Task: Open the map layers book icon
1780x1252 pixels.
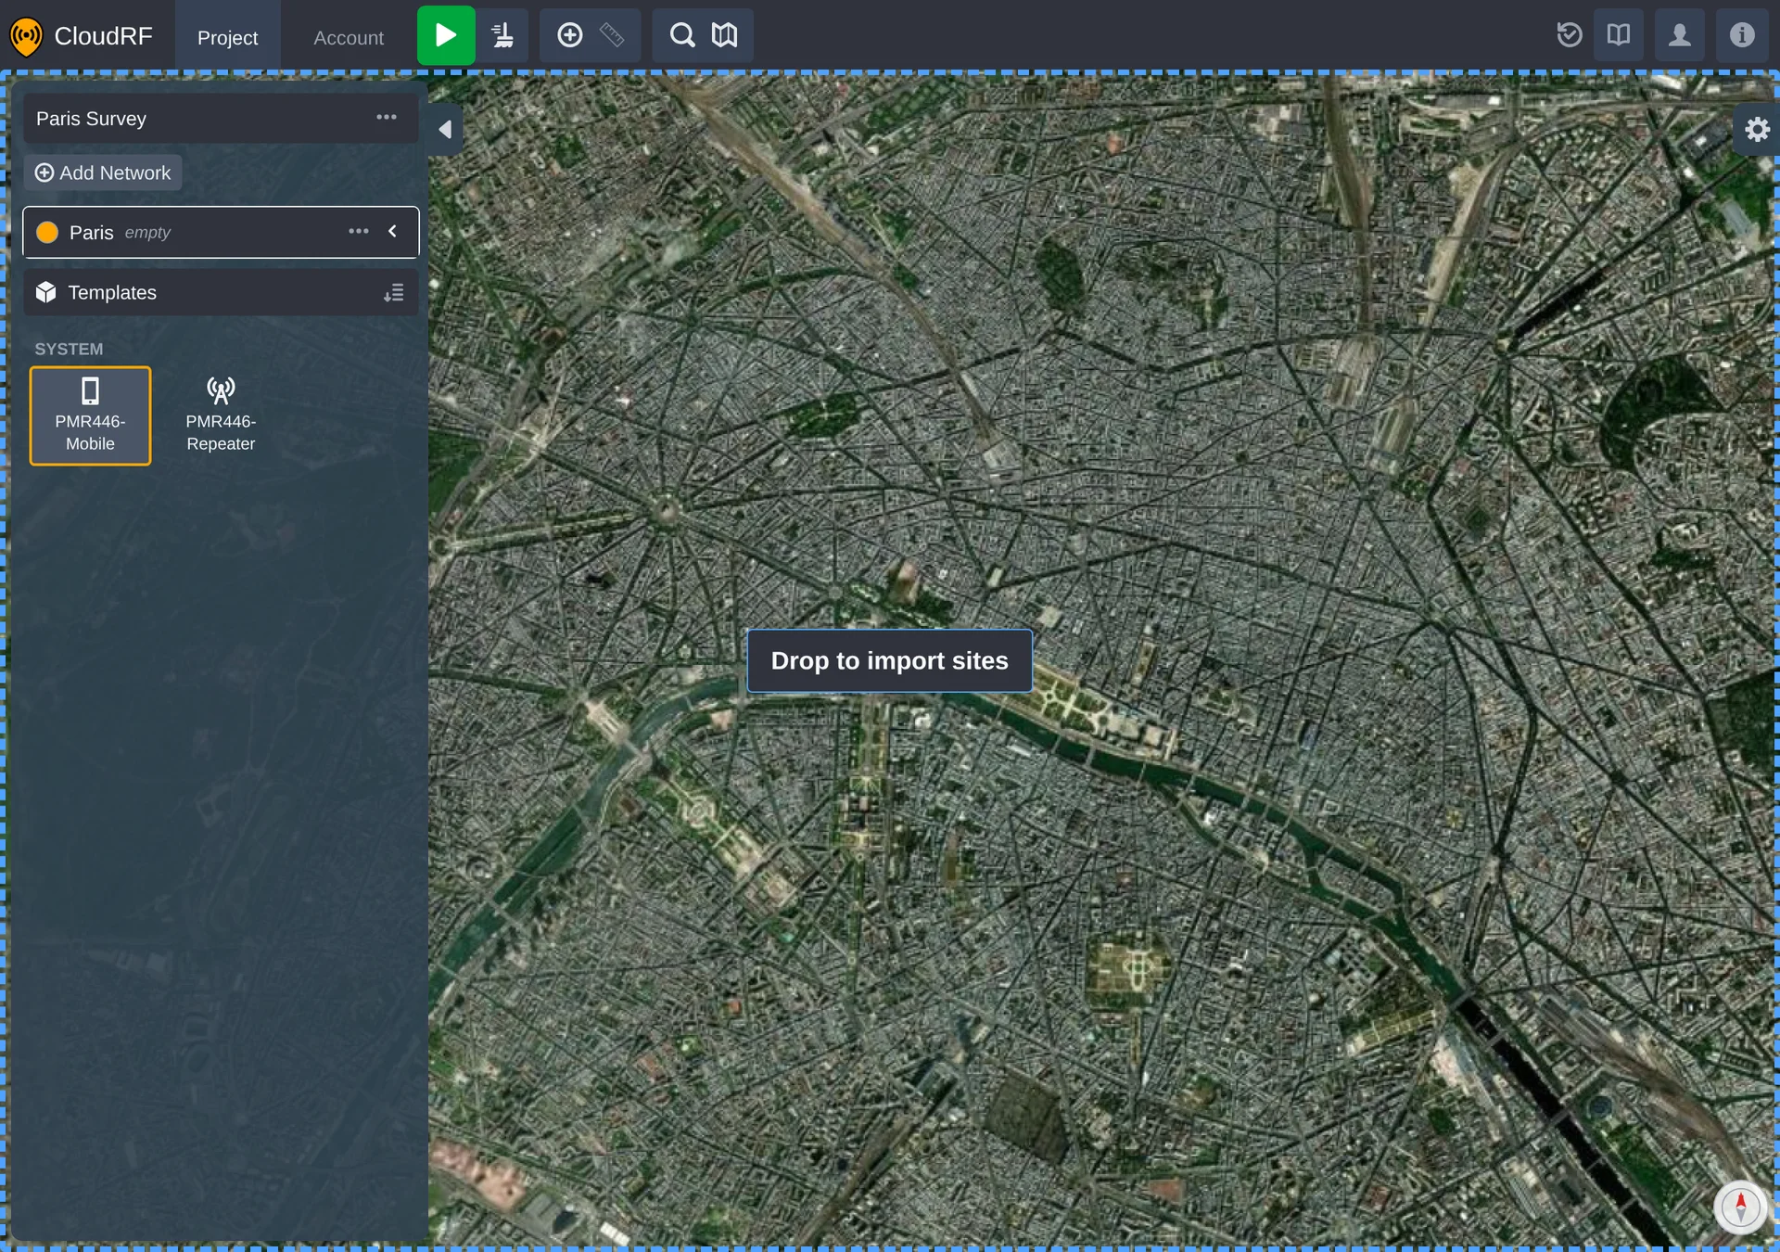Action: 724,35
